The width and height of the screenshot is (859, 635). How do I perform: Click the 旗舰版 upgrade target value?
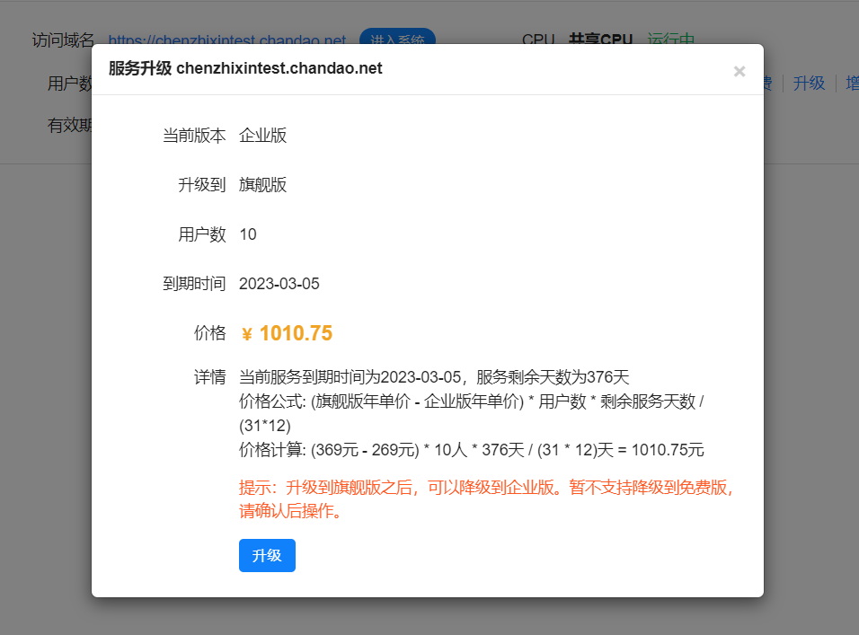(x=262, y=185)
